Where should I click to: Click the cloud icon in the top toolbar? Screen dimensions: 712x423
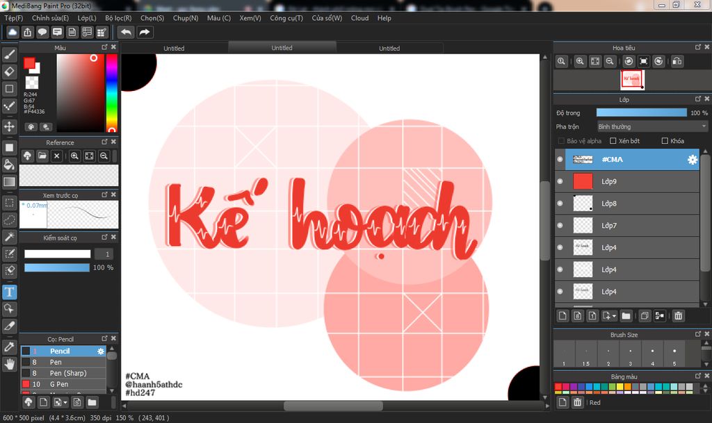[13, 32]
